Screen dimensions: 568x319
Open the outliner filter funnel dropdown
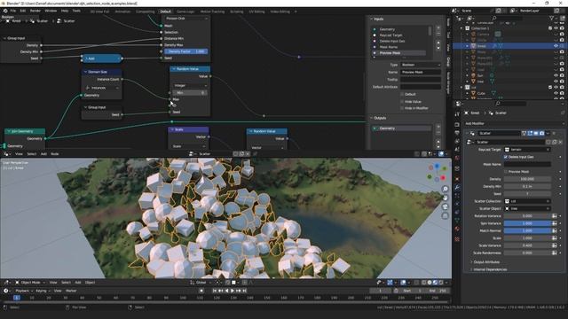tap(554, 18)
